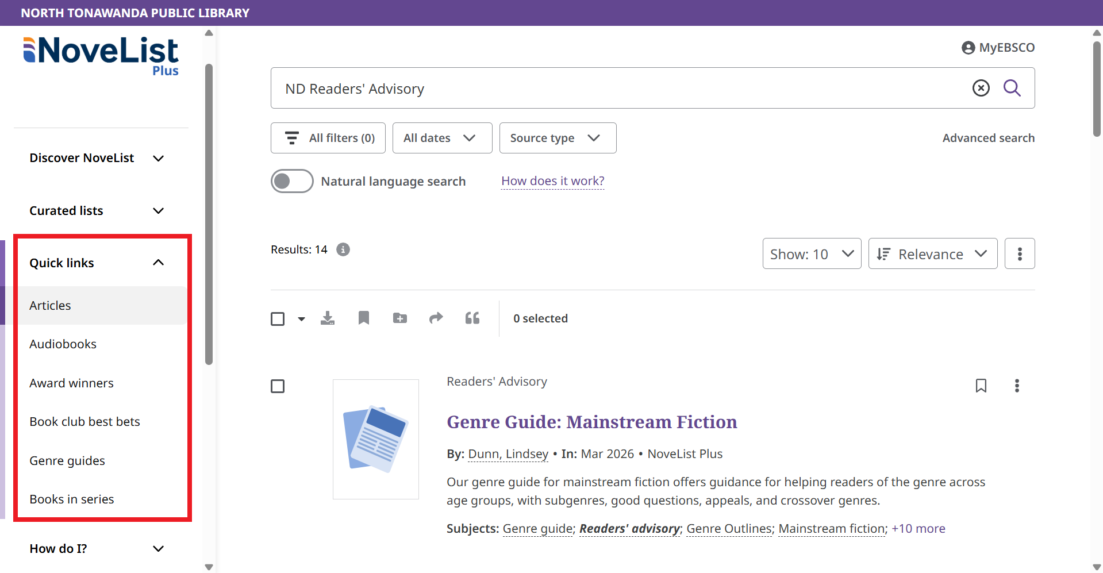The image size is (1103, 573).
Task: Click the NoveList Plus logo
Action: [x=101, y=56]
